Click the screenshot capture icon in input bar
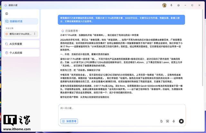 (167, 121)
